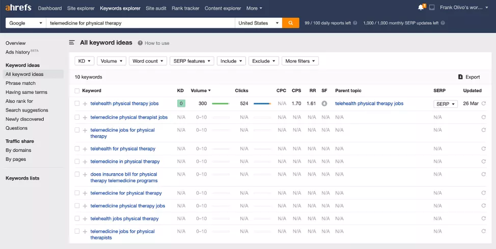The height and width of the screenshot is (249, 496).
Task: Click the monitor icon in top bar
Action: pyautogui.click(x=432, y=8)
